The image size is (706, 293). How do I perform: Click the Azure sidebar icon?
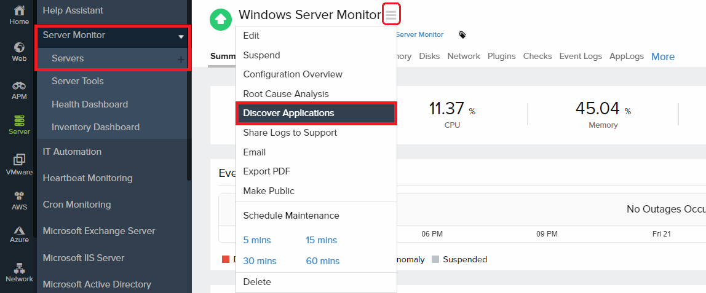pyautogui.click(x=19, y=230)
